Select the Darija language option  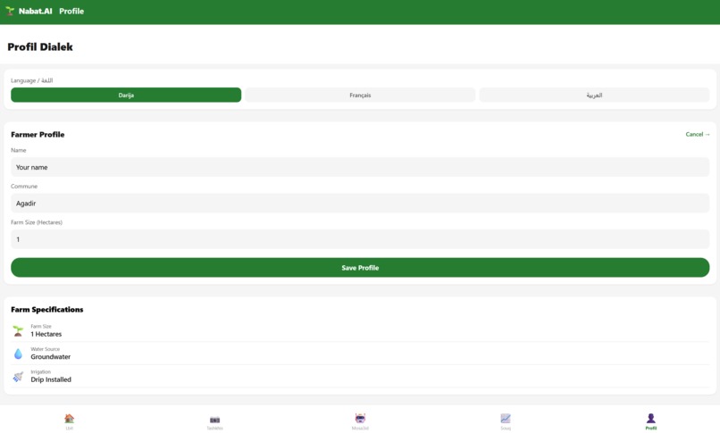126,95
